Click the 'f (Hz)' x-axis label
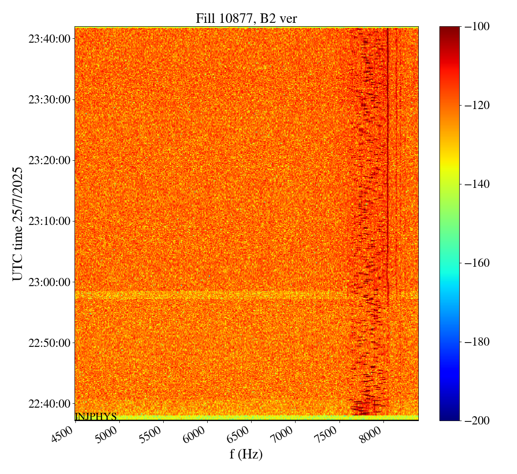This screenshot has width=517, height=474. pyautogui.click(x=246, y=454)
